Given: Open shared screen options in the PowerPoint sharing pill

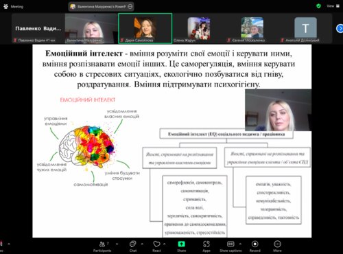Looking at the screenshot, I should point(130,7).
